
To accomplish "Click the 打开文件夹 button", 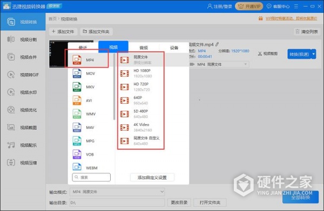I will [210, 202].
